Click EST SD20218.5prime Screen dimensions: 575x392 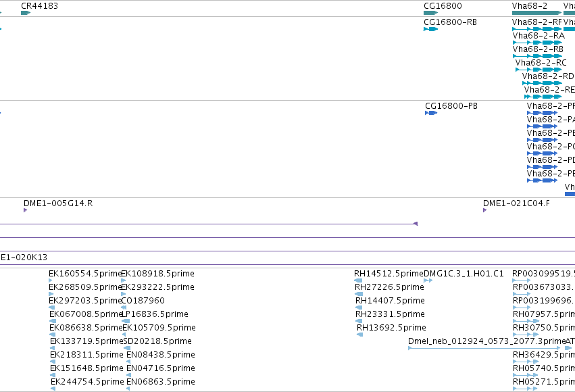pos(126,348)
